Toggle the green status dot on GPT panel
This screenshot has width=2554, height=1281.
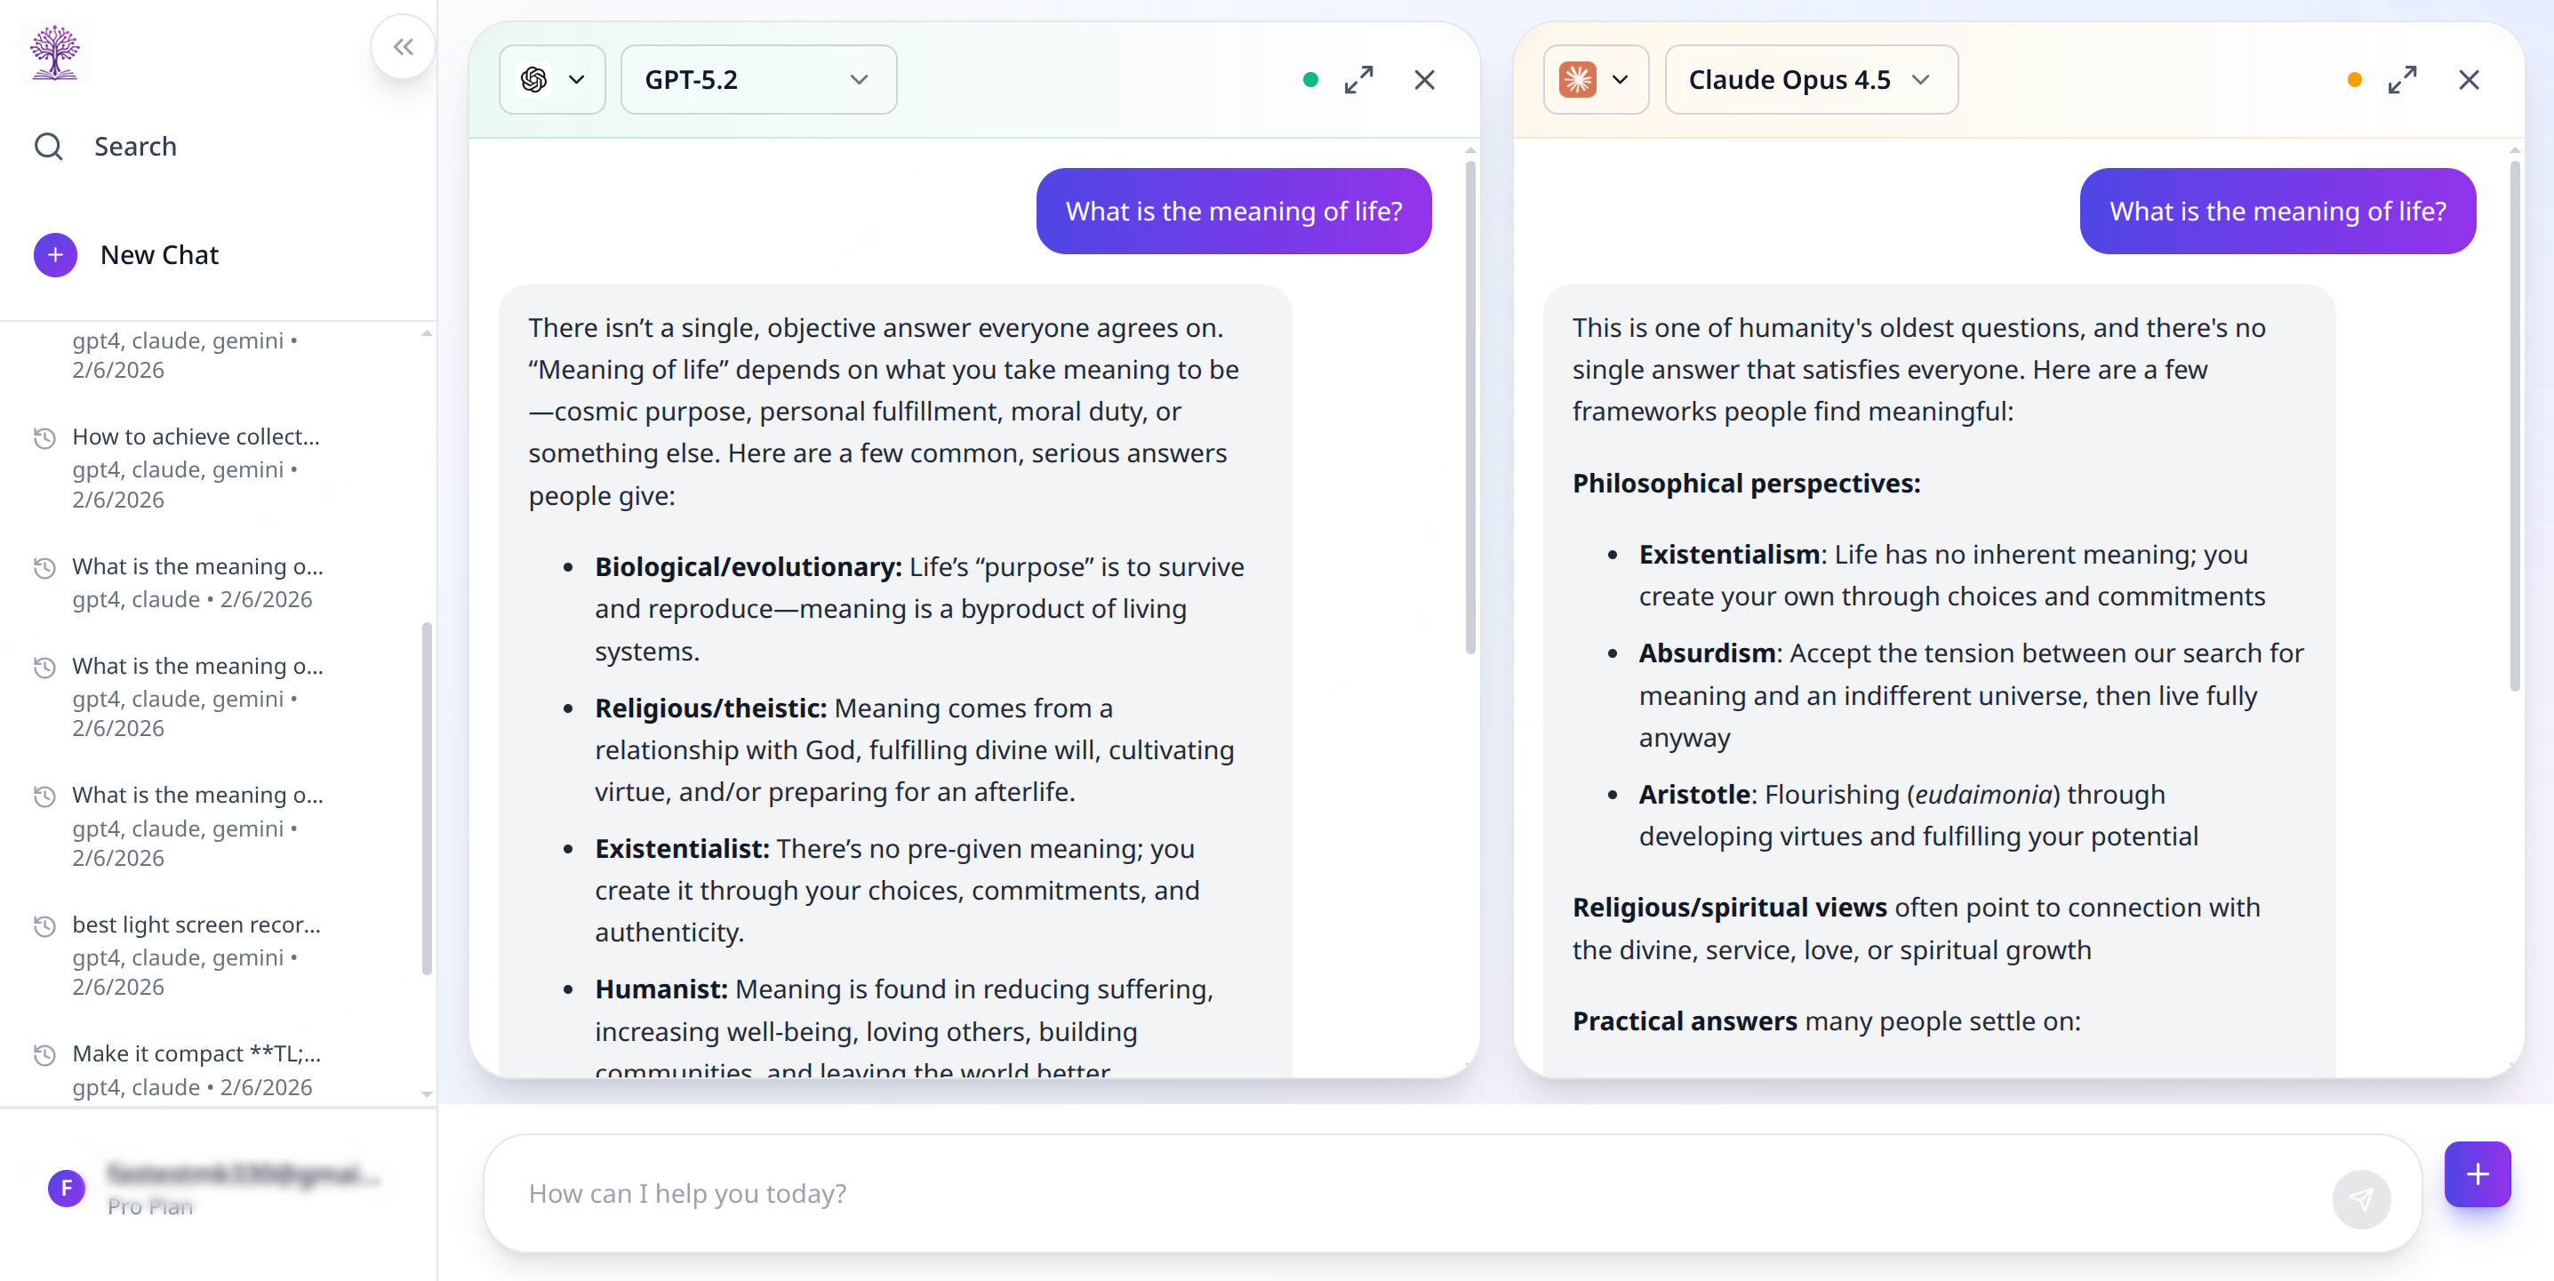point(1310,79)
